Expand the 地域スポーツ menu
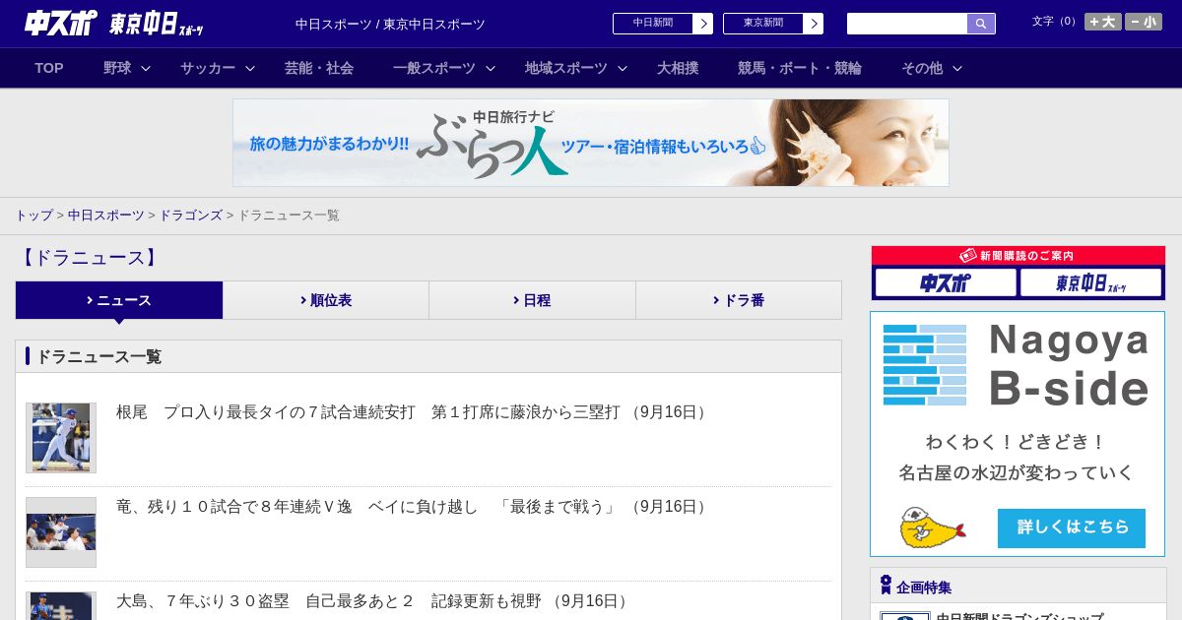 pyautogui.click(x=576, y=68)
